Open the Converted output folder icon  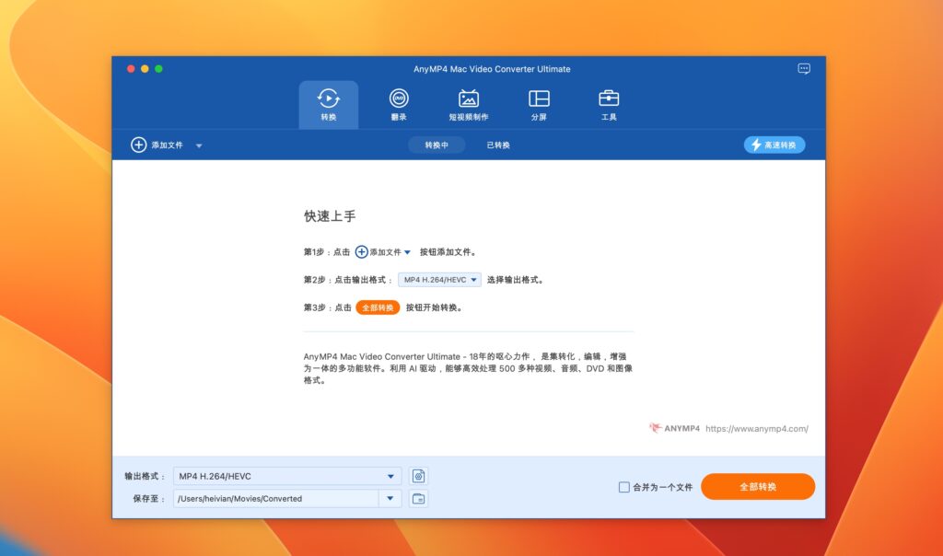pos(417,498)
